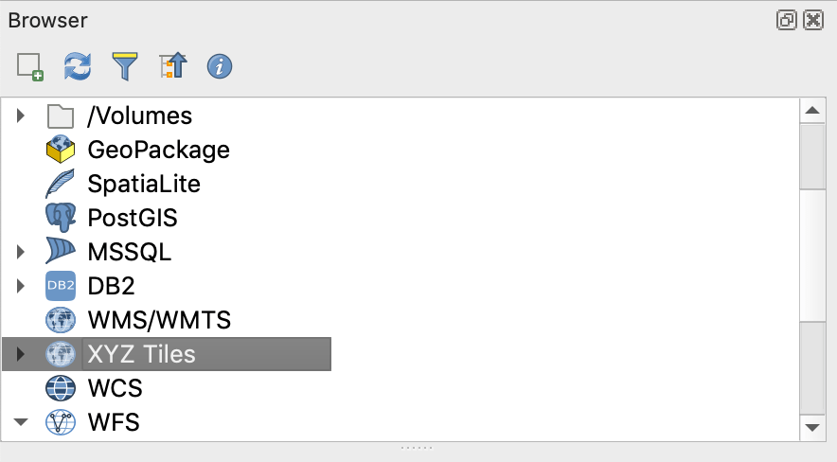Undock the Browser panel with float button
Screen dimensions: 837x462
click(787, 20)
